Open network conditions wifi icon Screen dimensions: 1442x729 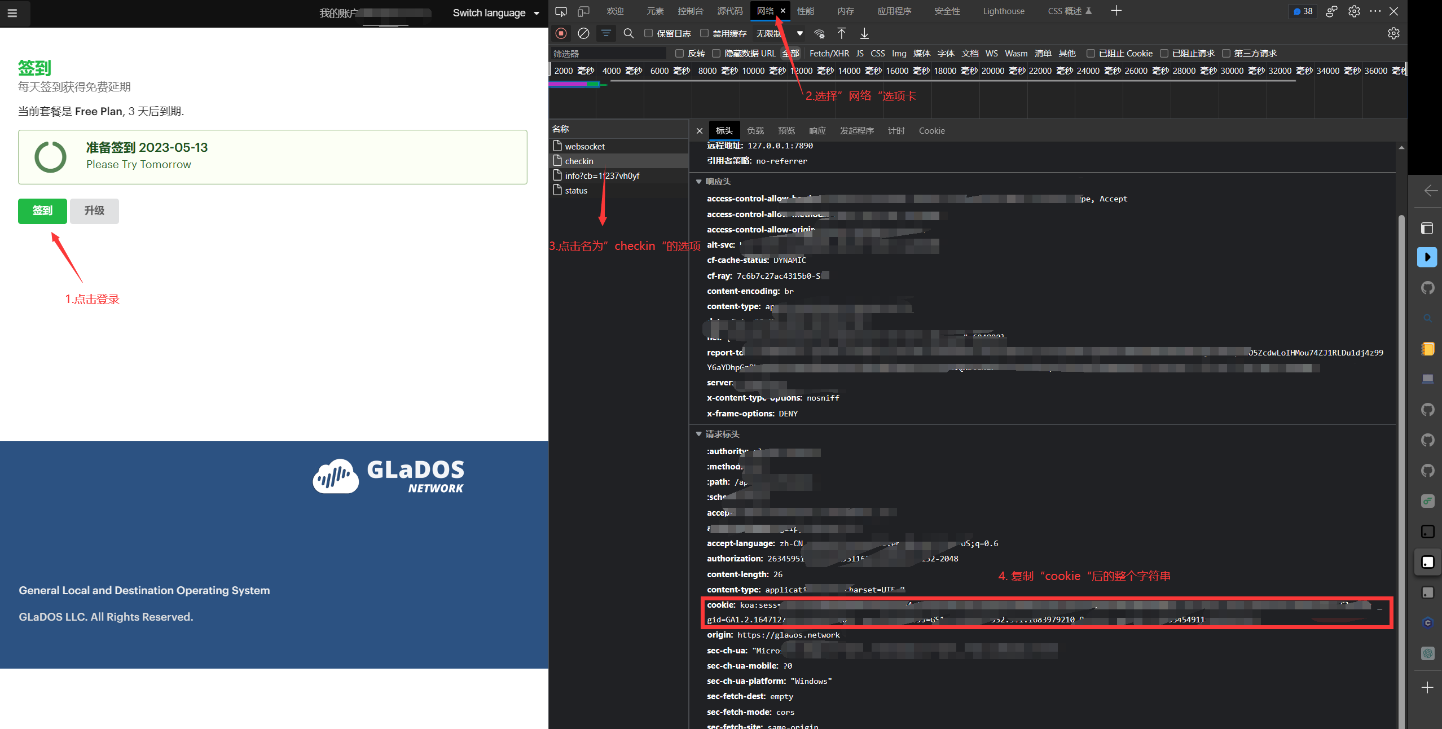(819, 33)
